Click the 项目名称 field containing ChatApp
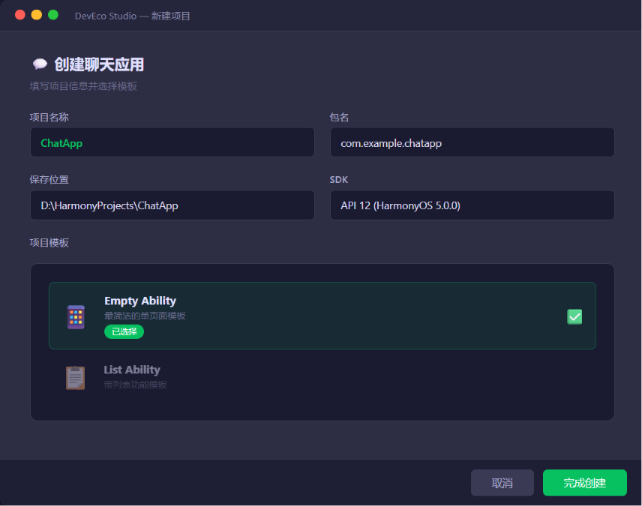 click(x=172, y=142)
